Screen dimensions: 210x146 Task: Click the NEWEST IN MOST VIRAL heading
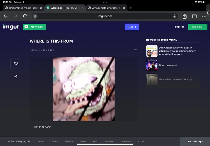pyautogui.click(x=161, y=40)
